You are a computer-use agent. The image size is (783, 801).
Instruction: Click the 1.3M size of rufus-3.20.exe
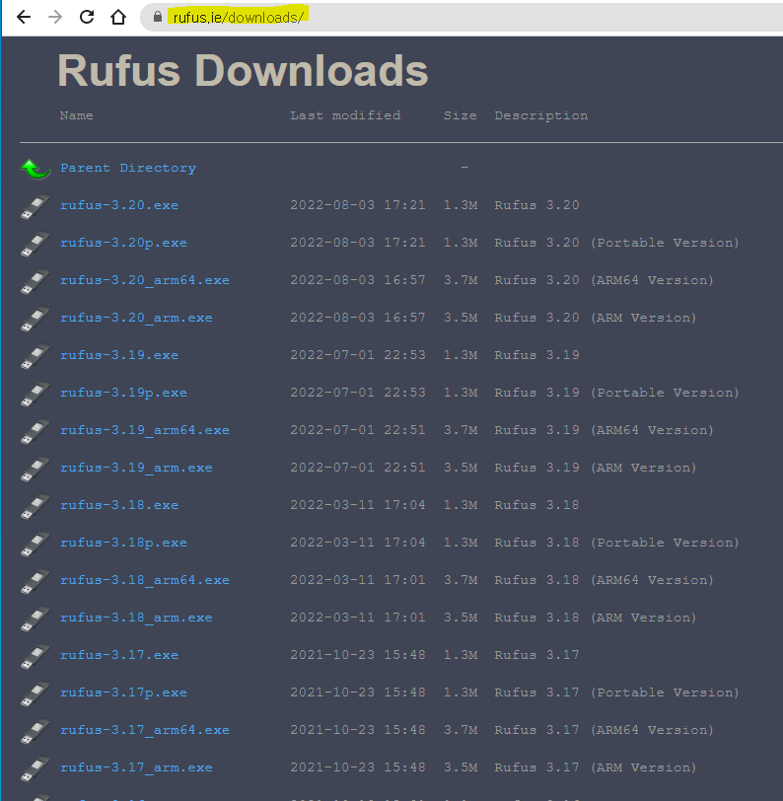461,205
